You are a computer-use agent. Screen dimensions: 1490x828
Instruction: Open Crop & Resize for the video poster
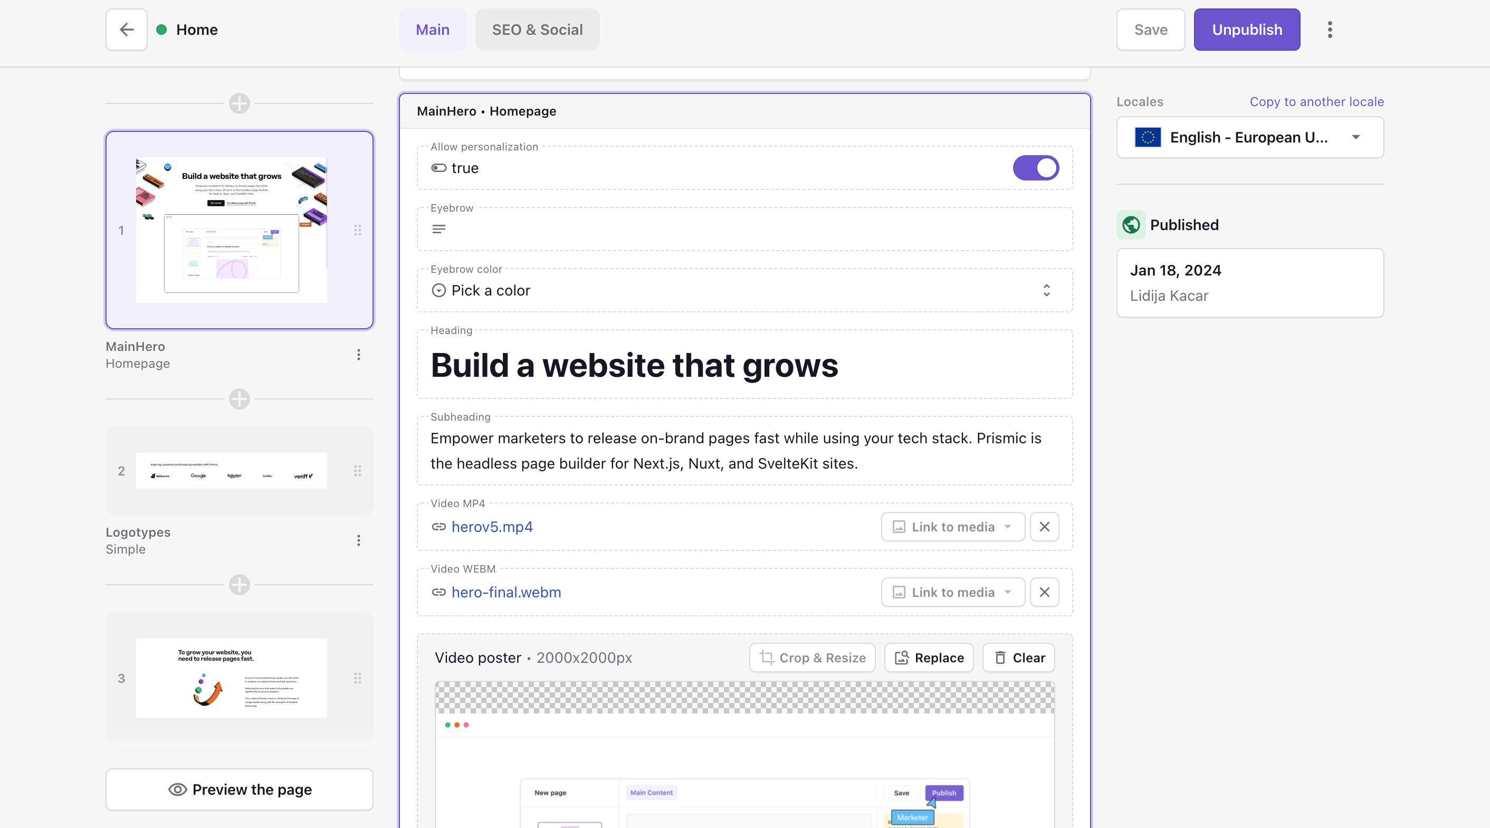811,658
